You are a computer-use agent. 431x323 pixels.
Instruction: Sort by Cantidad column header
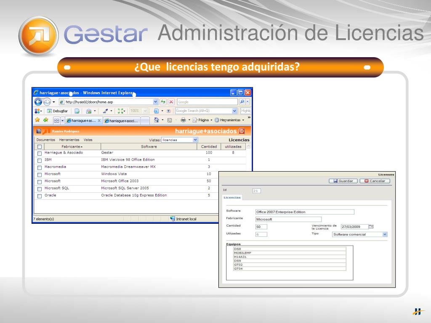coord(209,147)
